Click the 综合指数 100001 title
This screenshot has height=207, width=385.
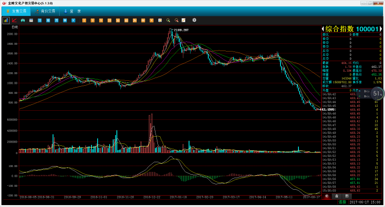click(352, 29)
